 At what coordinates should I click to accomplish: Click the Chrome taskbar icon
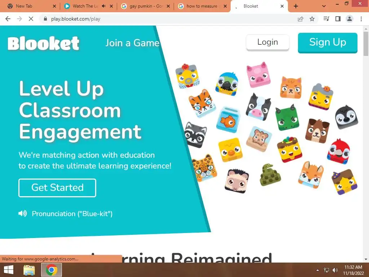pos(52,270)
